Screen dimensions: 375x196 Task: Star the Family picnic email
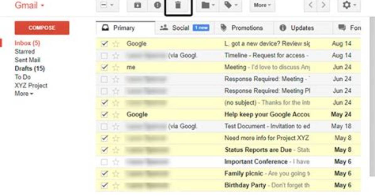click(x=116, y=174)
